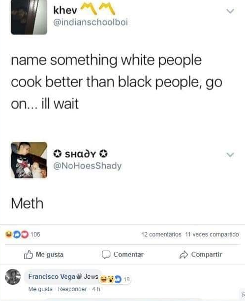
Task: Click Responder under Francisco Vega's comment
Action: click(72, 289)
